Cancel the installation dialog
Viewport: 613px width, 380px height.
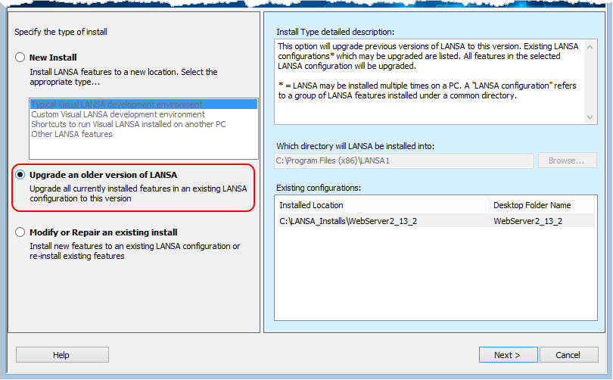coord(569,355)
